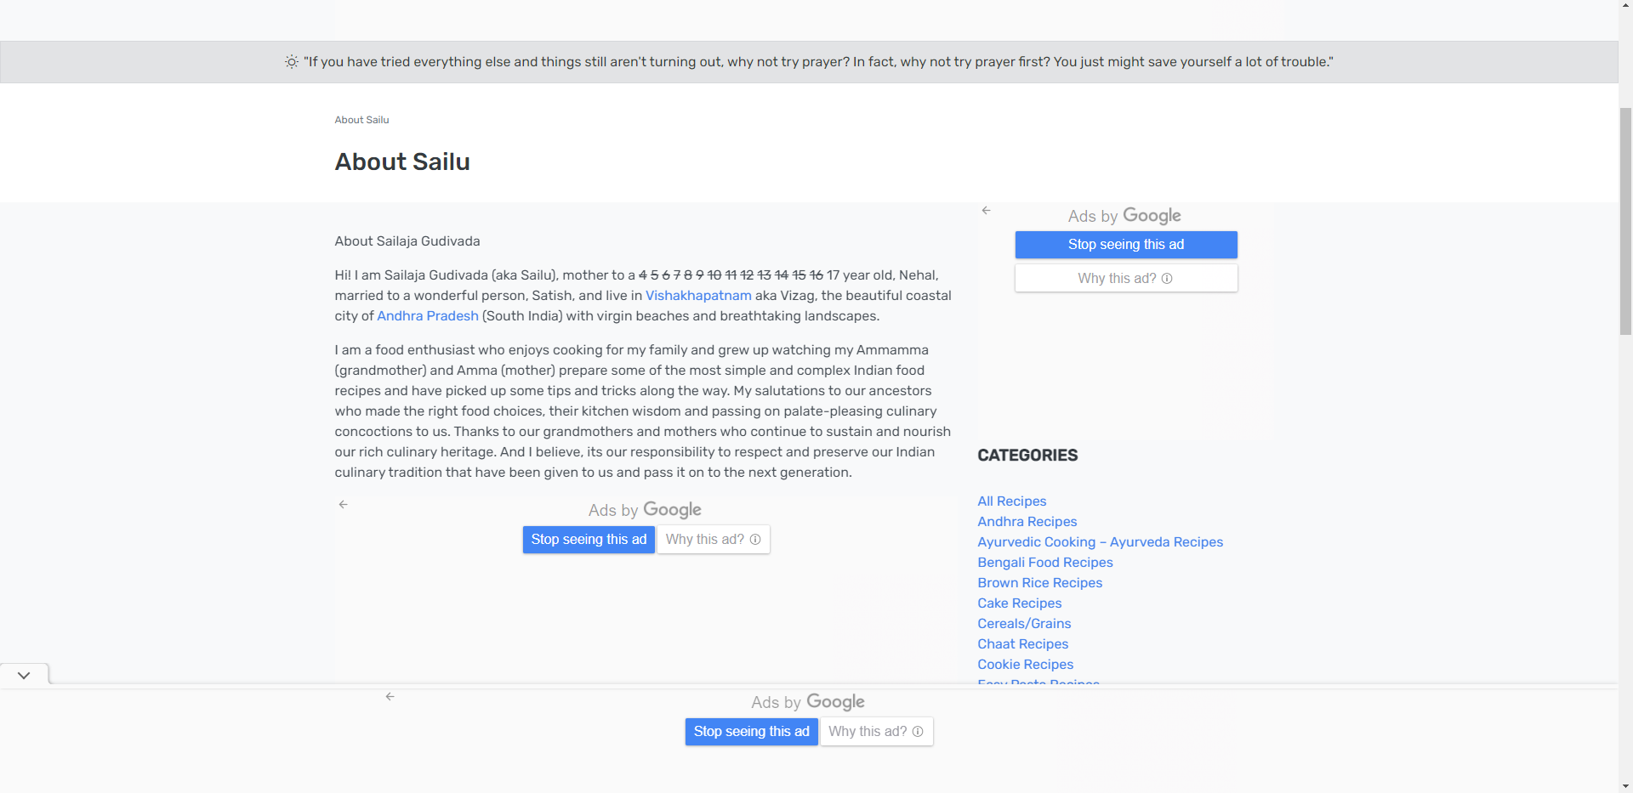Open the Andhra Pradesh link in the text
The height and width of the screenshot is (793, 1633).
tap(428, 316)
